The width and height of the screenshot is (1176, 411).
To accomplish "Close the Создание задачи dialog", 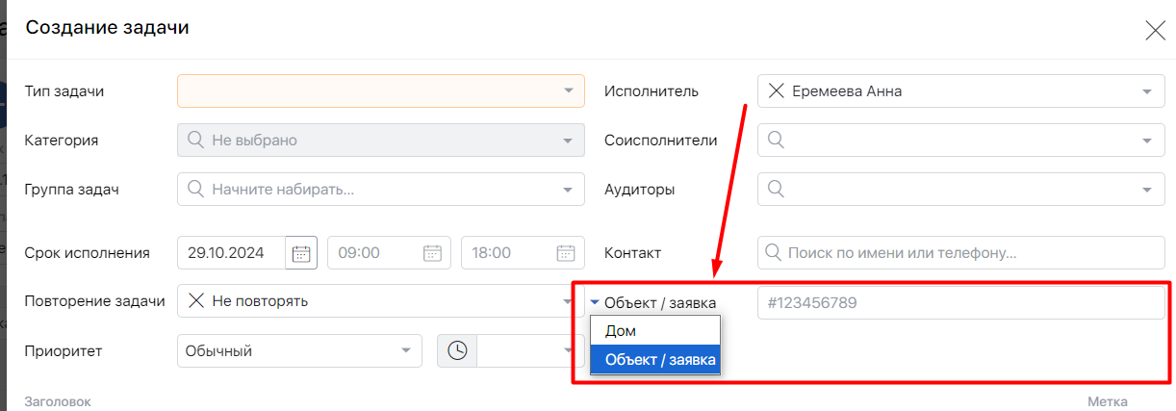I will tap(1155, 30).
